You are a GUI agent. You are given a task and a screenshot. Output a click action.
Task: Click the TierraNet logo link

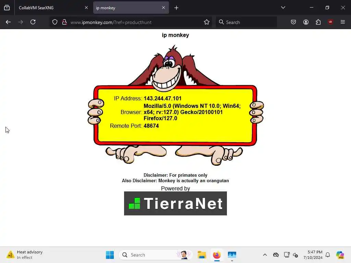coord(175,203)
